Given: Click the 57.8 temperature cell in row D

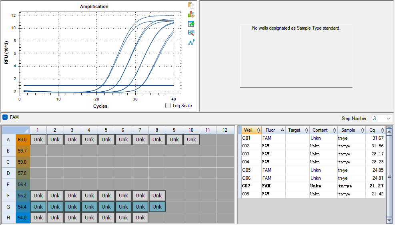Looking at the screenshot, I should tap(22, 173).
